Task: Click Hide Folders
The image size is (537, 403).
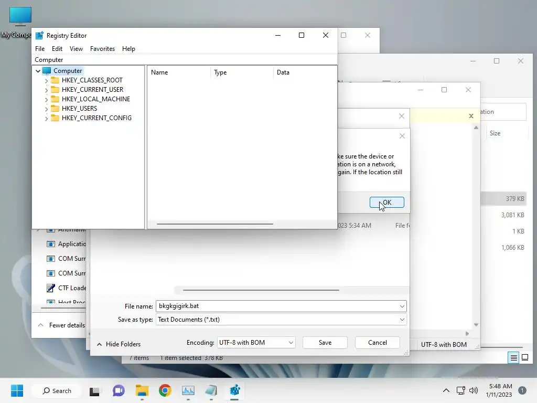Action: coord(119,344)
